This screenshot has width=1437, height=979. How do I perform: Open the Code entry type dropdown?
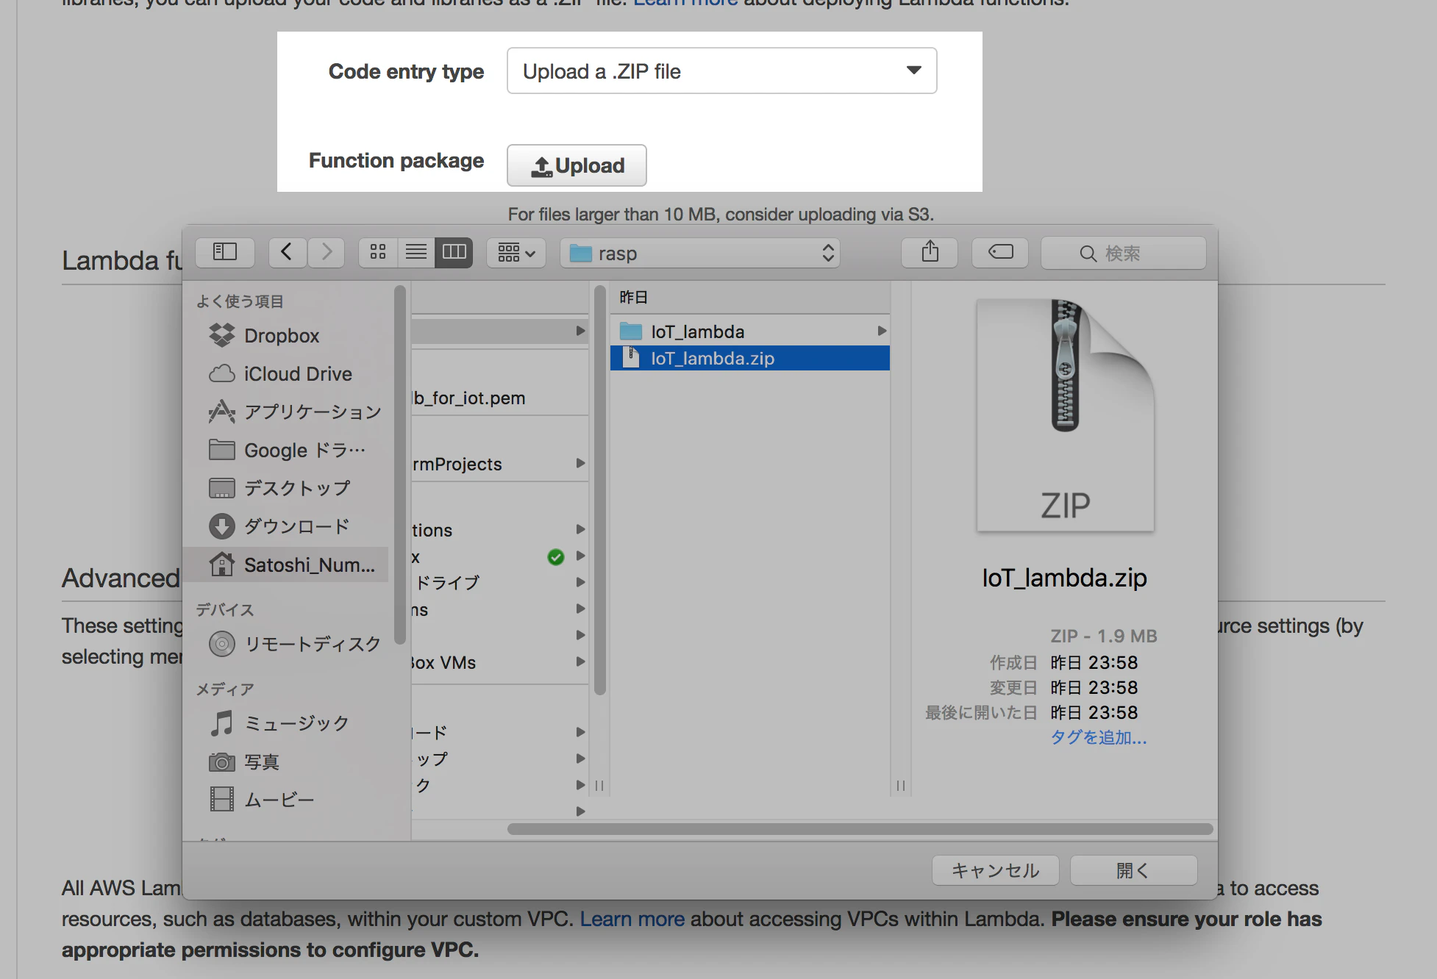721,71
